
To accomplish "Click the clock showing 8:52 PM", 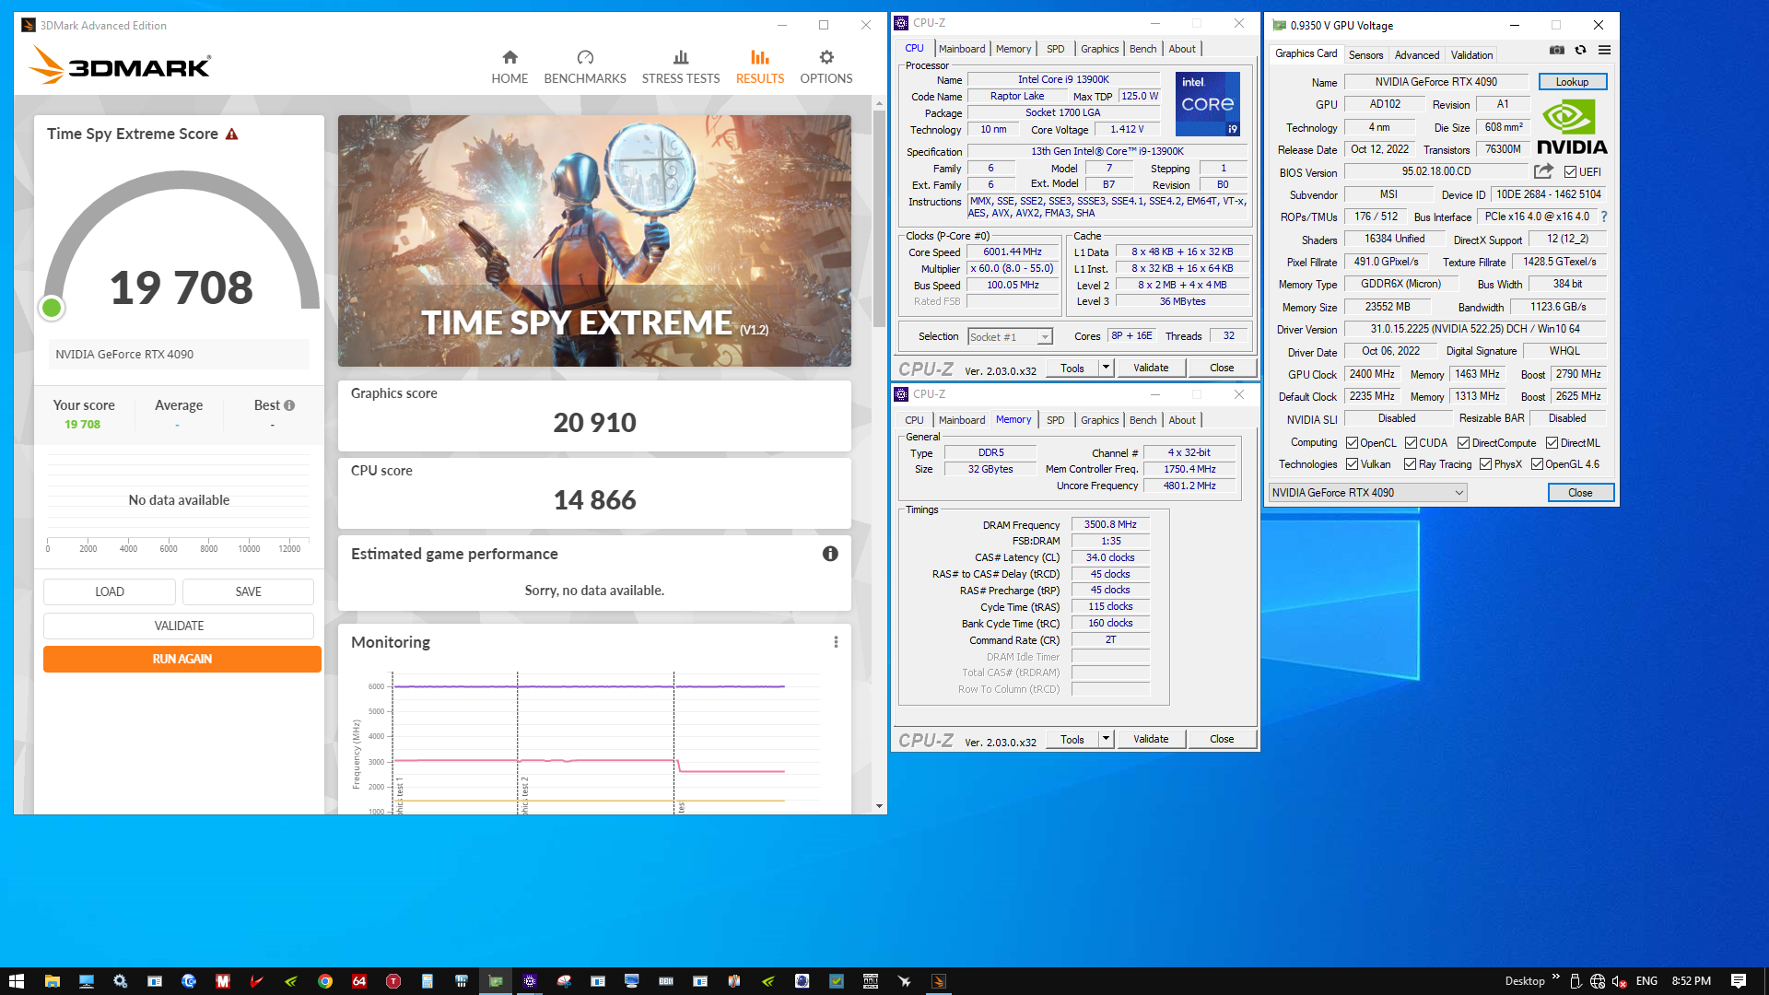I will 1691,981.
